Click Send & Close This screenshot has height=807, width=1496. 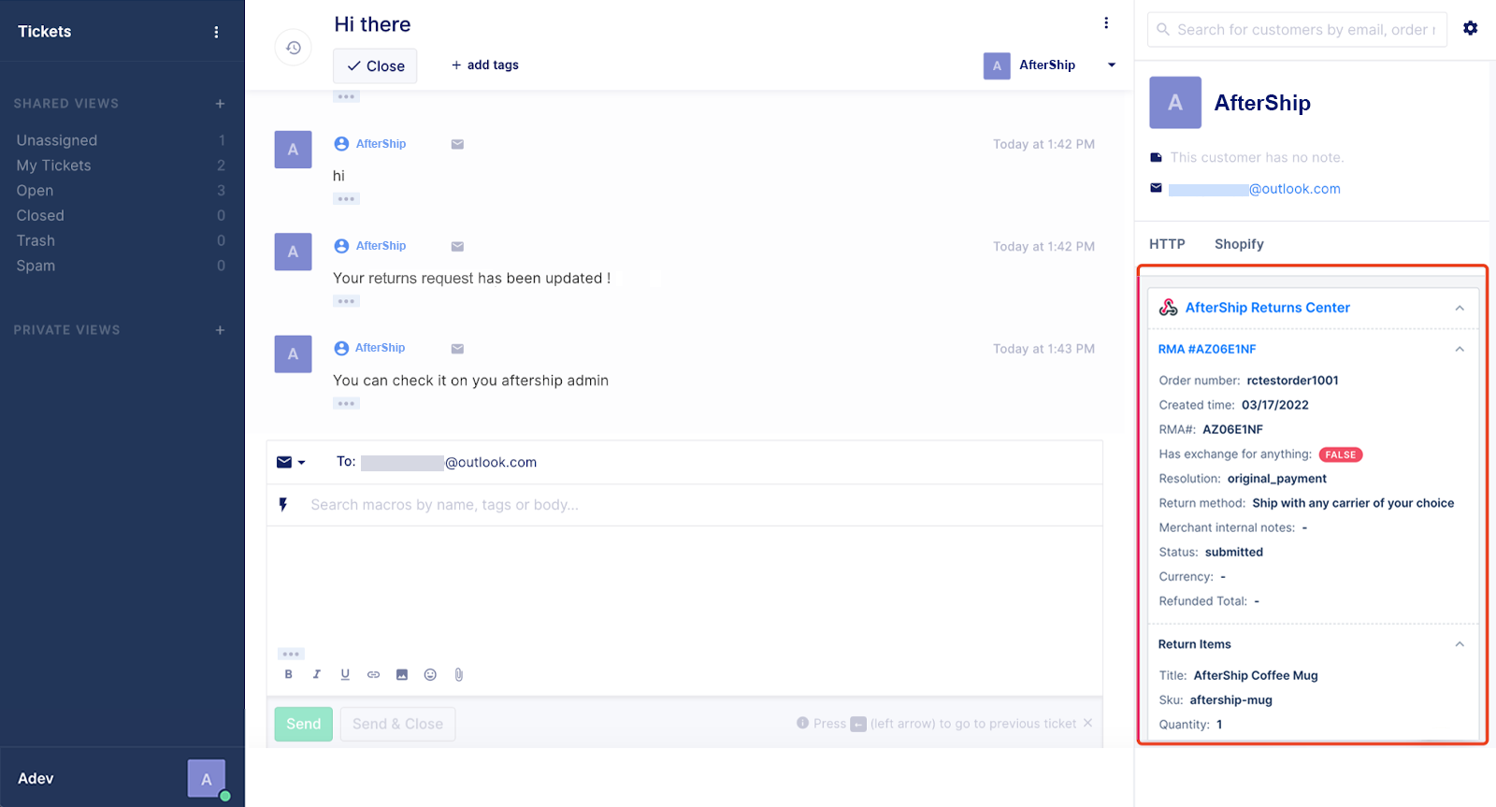(x=397, y=724)
